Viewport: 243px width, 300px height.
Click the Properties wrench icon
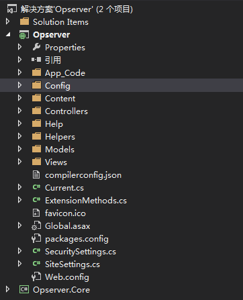tap(36, 47)
